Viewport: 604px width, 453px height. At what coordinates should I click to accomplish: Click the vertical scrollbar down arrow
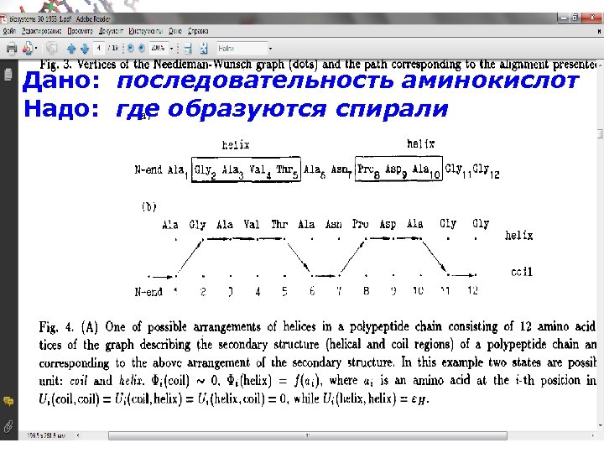pyautogui.click(x=600, y=425)
